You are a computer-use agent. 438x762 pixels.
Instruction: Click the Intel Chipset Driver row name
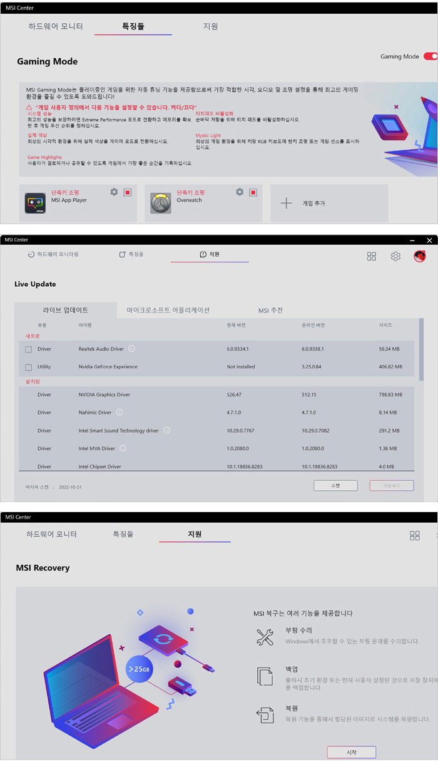[x=101, y=466]
